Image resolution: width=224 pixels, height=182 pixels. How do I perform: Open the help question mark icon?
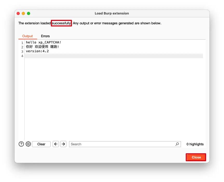21,144
